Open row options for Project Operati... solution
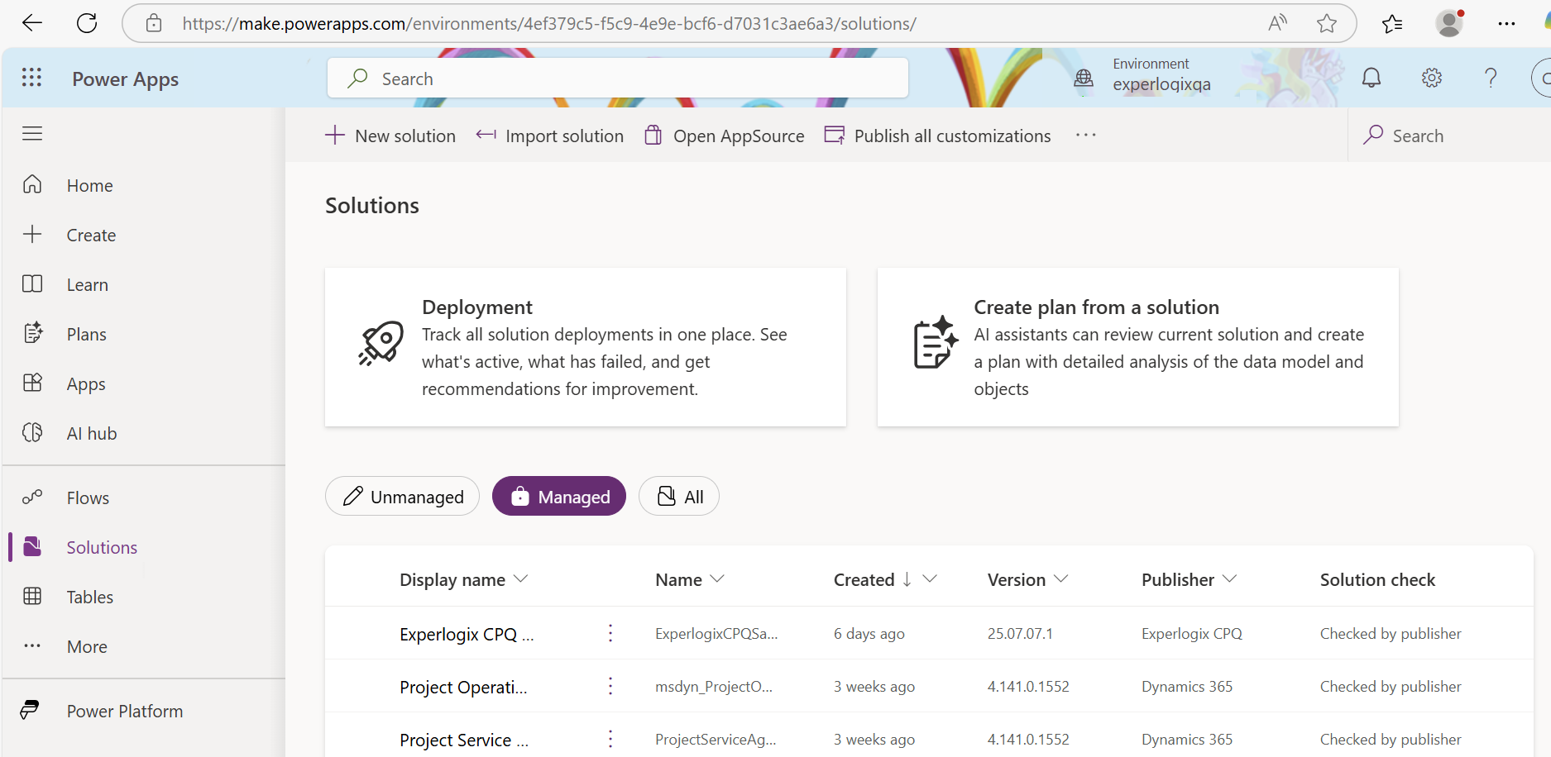This screenshot has width=1551, height=757. click(x=610, y=687)
